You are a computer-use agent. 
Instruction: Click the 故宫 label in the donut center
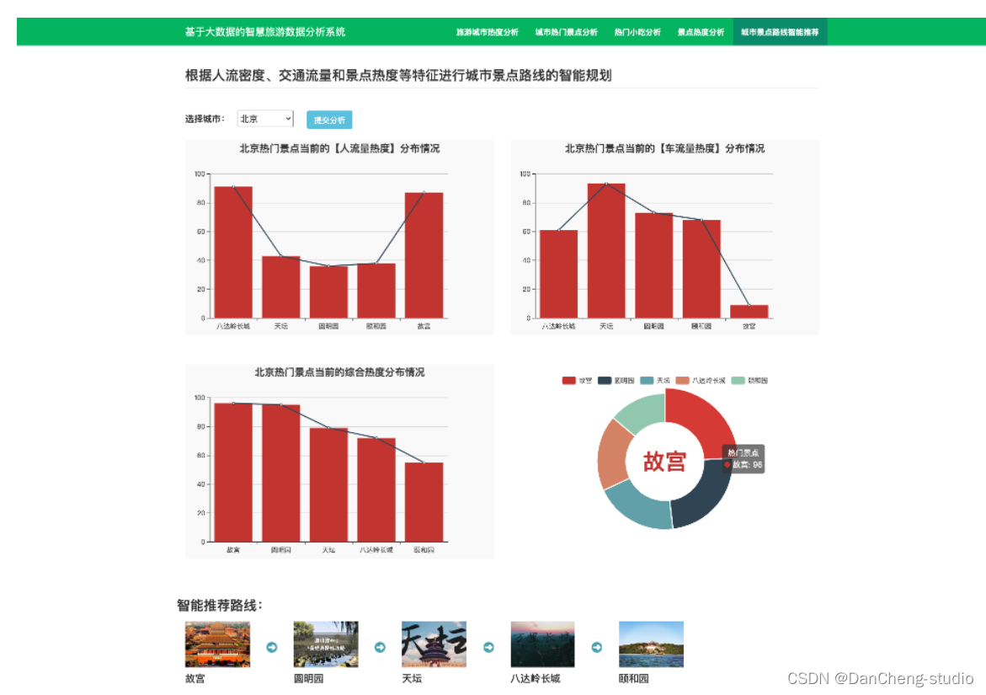click(664, 462)
